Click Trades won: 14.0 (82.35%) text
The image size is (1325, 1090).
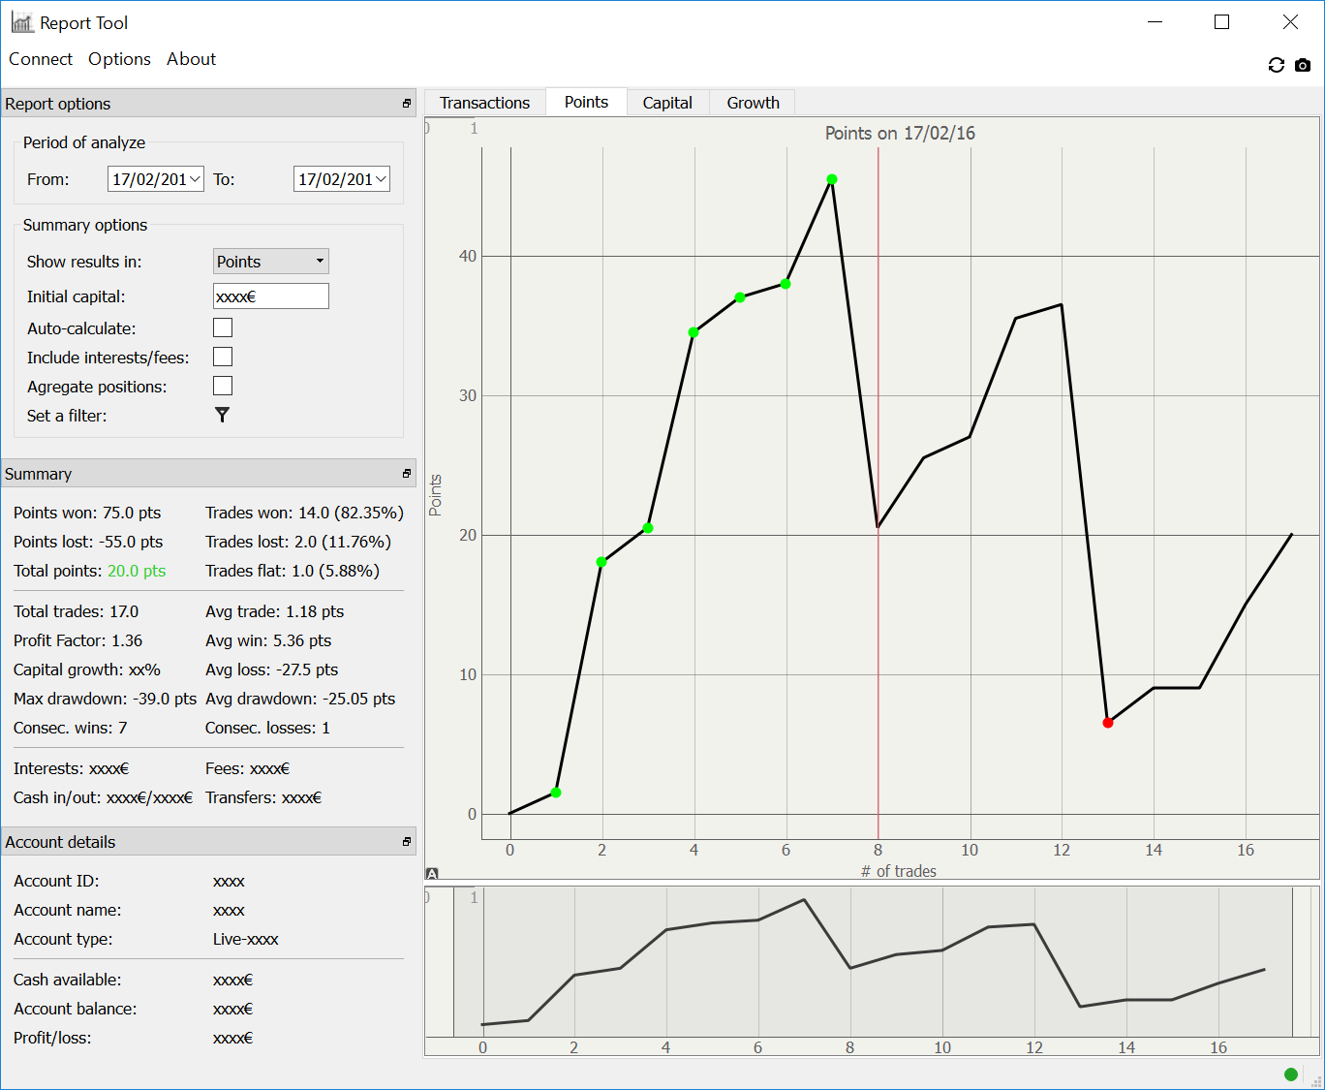click(304, 513)
